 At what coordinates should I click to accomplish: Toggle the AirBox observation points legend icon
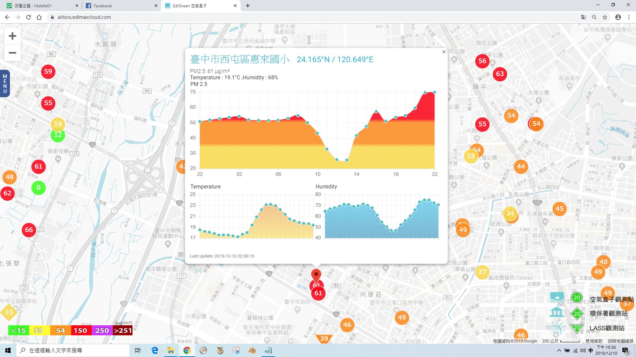(557, 297)
